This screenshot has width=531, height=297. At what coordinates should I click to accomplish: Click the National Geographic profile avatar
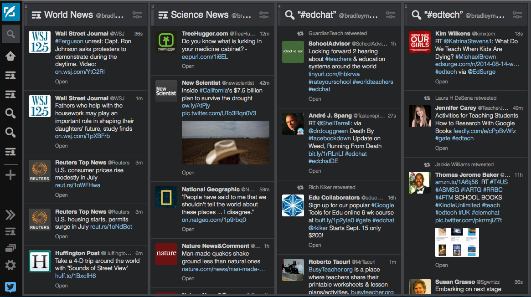coord(166,197)
